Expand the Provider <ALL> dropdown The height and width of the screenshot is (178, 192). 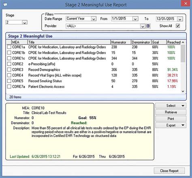click(143, 26)
